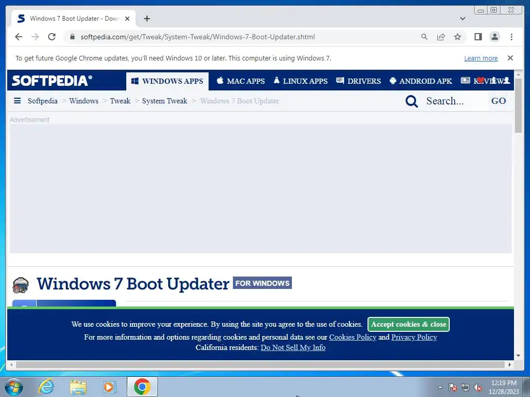This screenshot has height=397, width=530.
Task: Click the Windows 7 Boot Updater app icon
Action: point(20,285)
